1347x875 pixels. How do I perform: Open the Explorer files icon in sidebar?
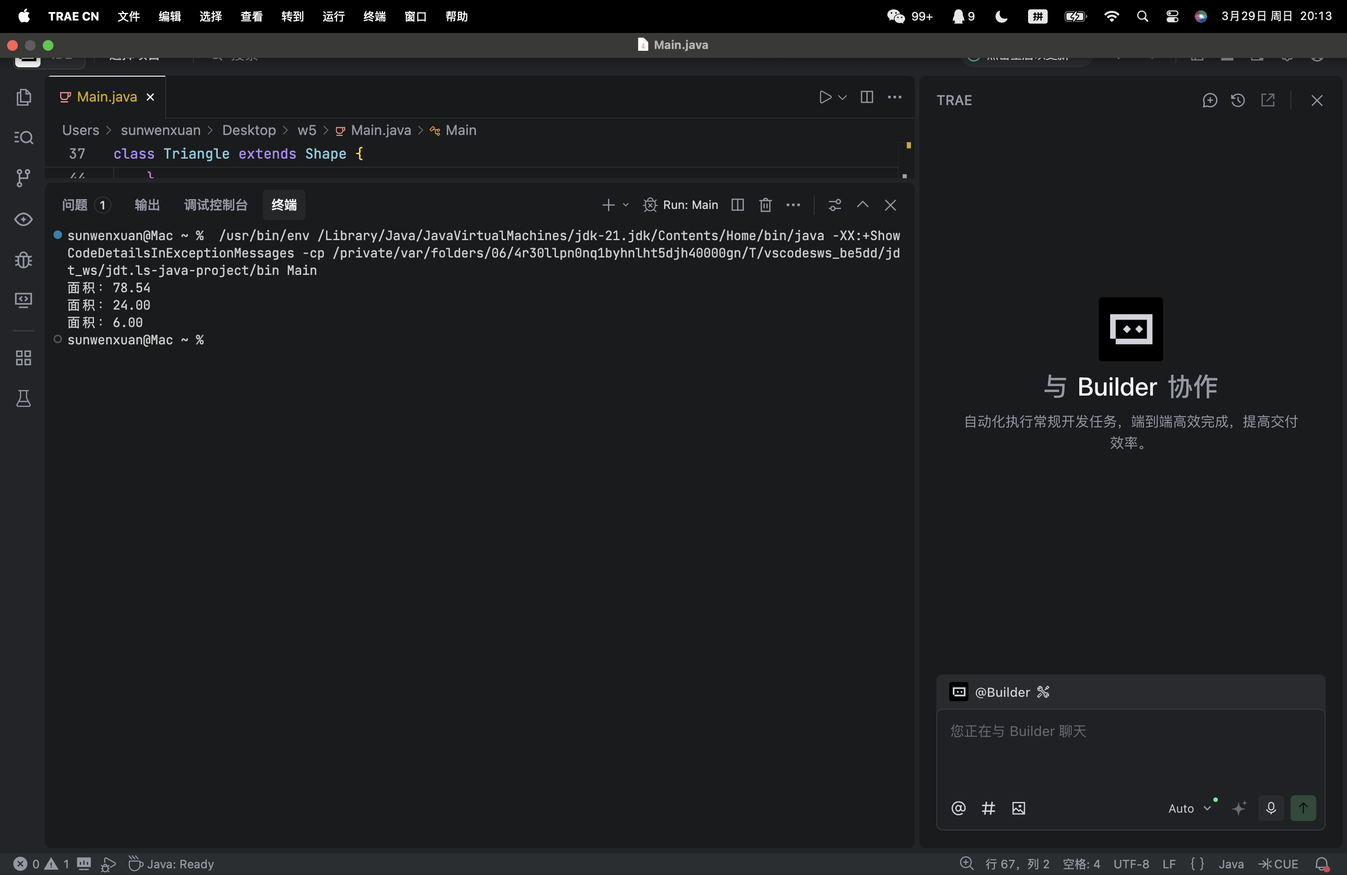23,98
